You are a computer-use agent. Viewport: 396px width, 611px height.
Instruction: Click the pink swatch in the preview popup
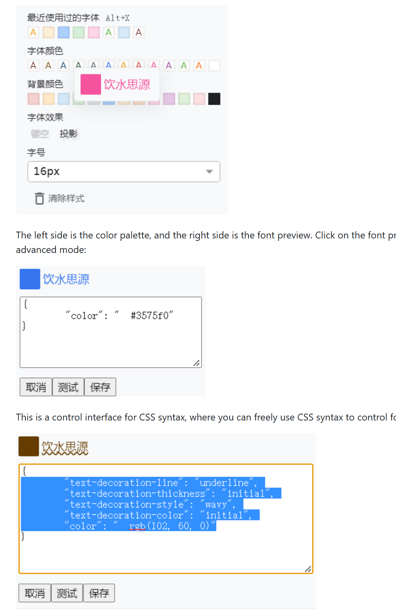click(90, 84)
